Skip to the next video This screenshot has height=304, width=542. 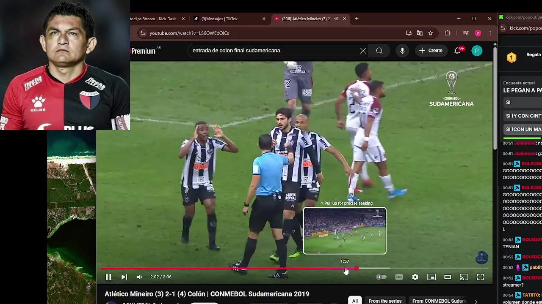click(x=124, y=277)
